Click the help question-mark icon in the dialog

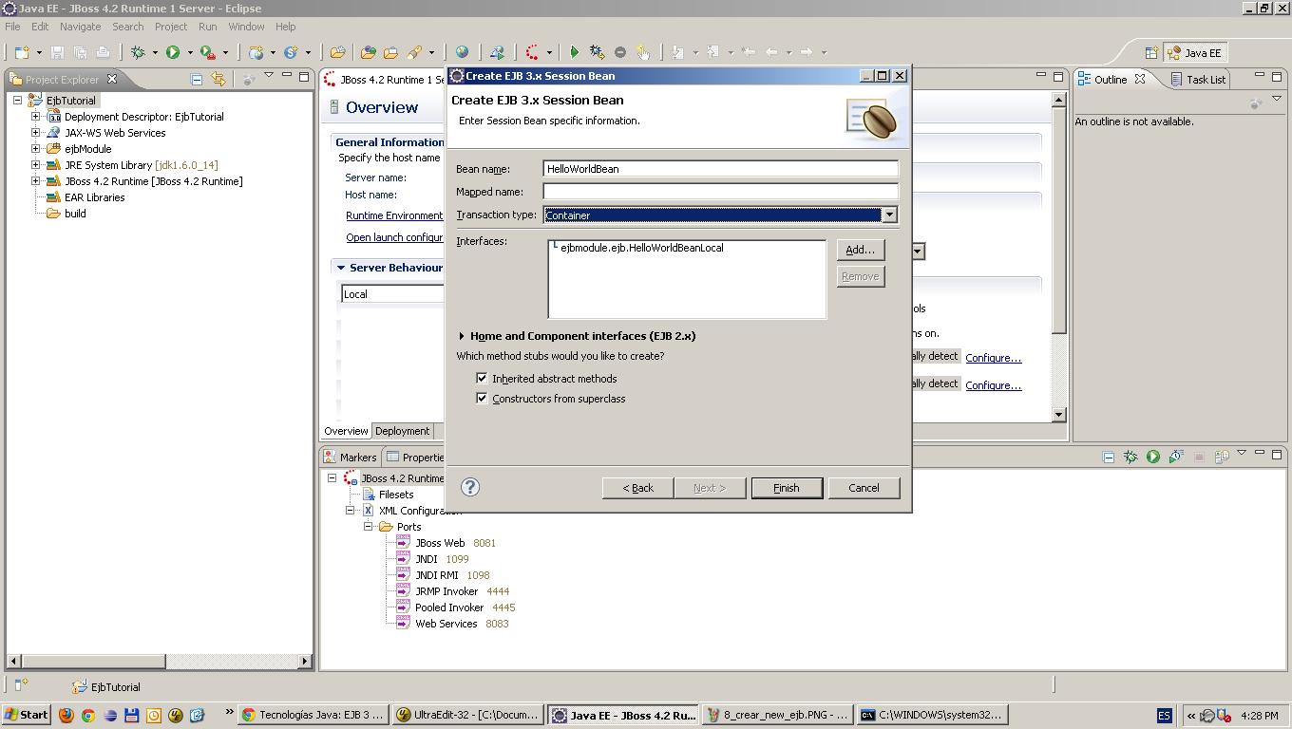click(469, 487)
